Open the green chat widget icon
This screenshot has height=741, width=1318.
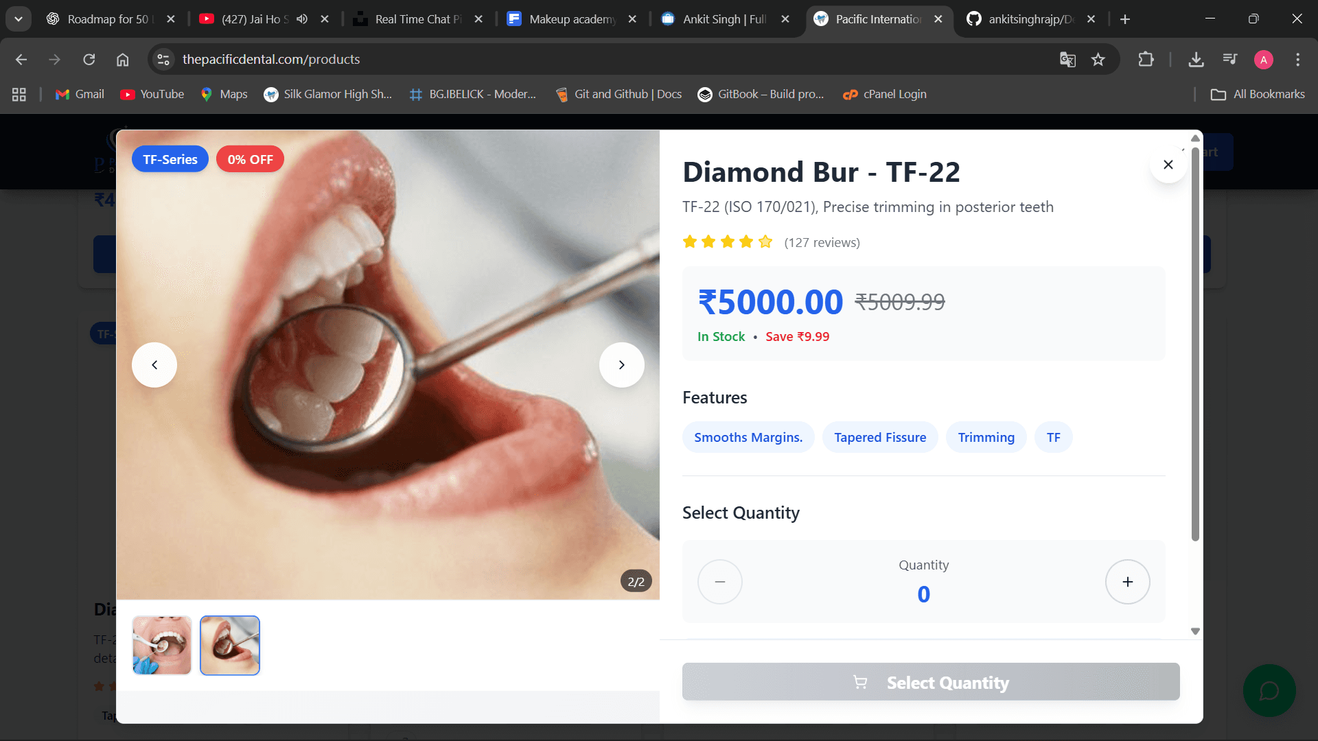[1269, 690]
